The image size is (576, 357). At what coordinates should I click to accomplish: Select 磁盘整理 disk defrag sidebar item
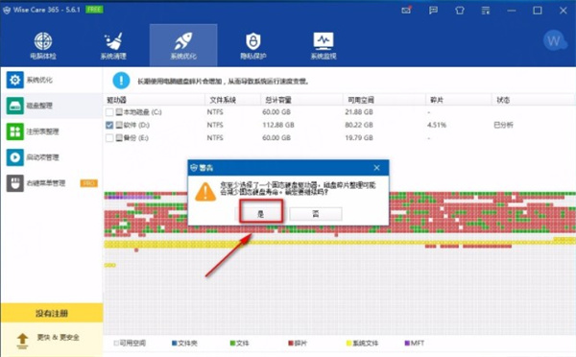[x=52, y=106]
